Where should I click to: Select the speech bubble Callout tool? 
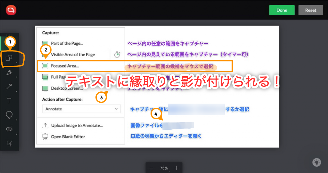(x=9, y=115)
